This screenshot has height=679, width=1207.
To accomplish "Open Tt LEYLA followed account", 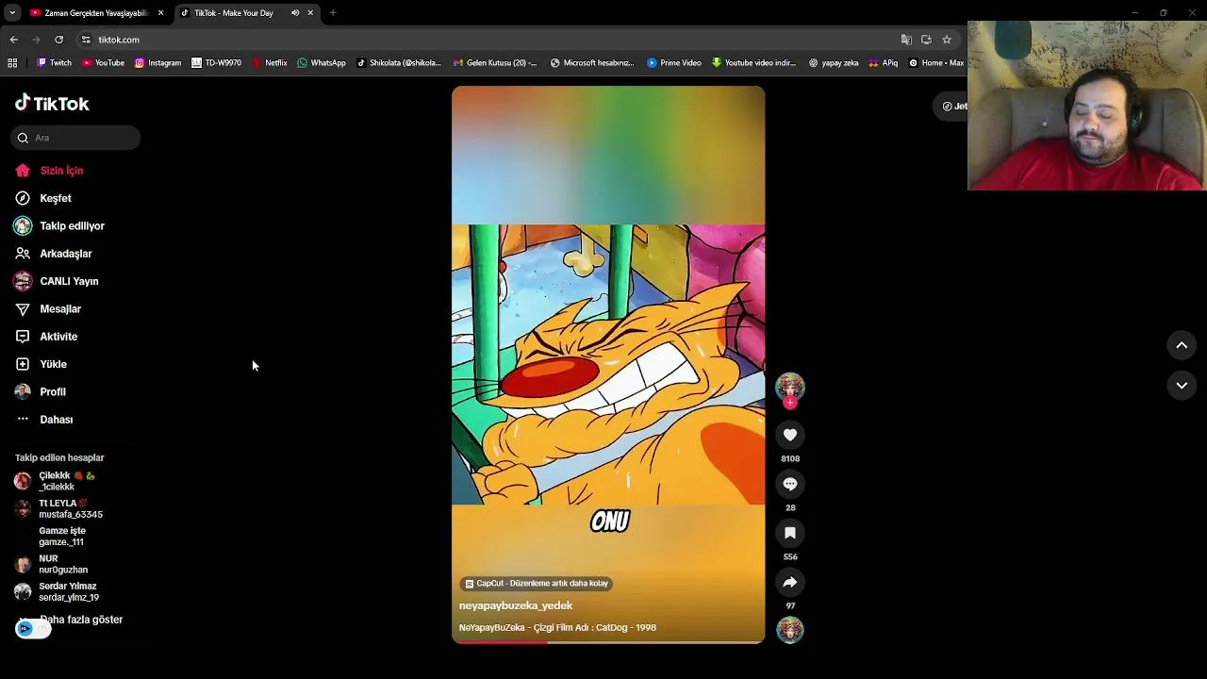I will tap(58, 509).
